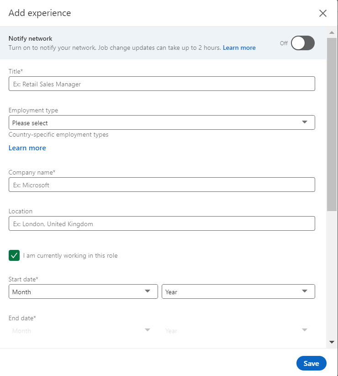The height and width of the screenshot is (376, 338).
Task: Close the Add experience dialog
Action: tap(323, 13)
